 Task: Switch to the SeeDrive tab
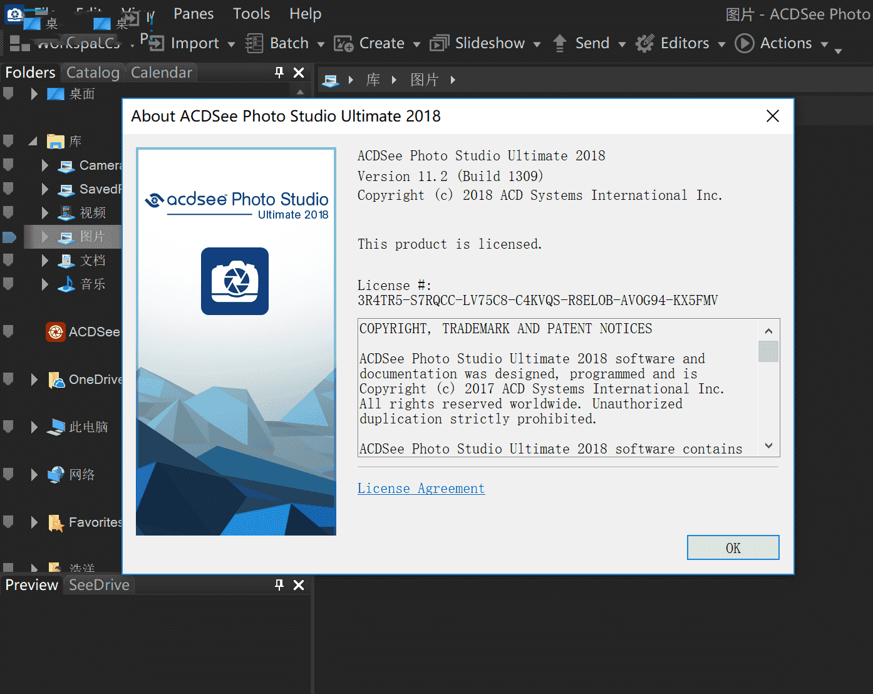[99, 585]
